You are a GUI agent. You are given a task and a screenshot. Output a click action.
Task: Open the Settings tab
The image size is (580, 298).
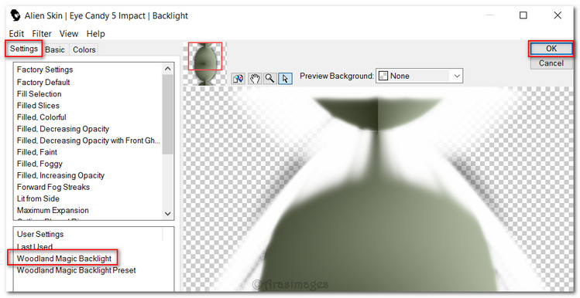click(x=24, y=49)
